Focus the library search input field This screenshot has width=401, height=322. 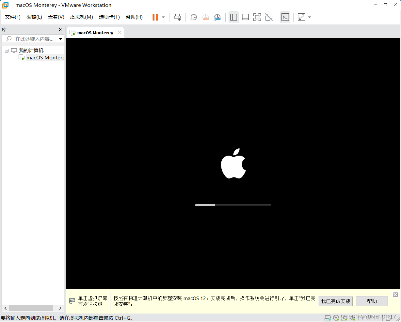coord(30,39)
